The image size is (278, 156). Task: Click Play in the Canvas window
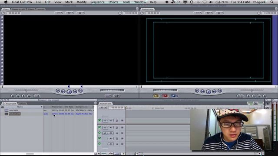click(208, 91)
